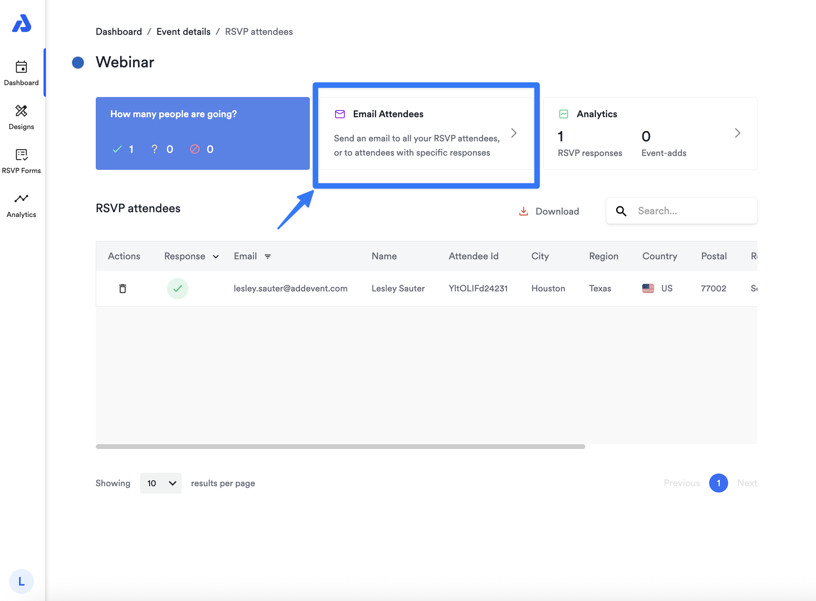Viewport: 816px width, 601px height.
Task: Click the download arrow icon
Action: 524,211
